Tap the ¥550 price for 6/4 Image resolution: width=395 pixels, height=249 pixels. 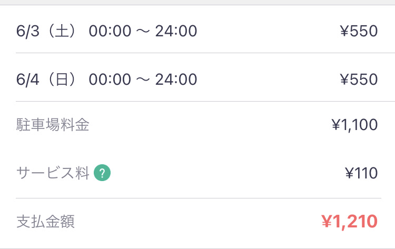click(x=359, y=79)
